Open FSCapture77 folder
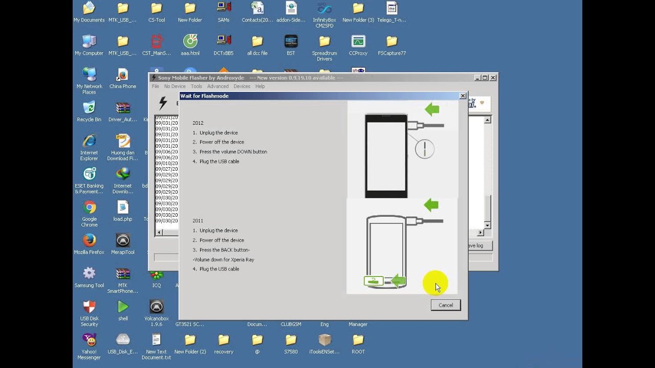 click(x=392, y=45)
